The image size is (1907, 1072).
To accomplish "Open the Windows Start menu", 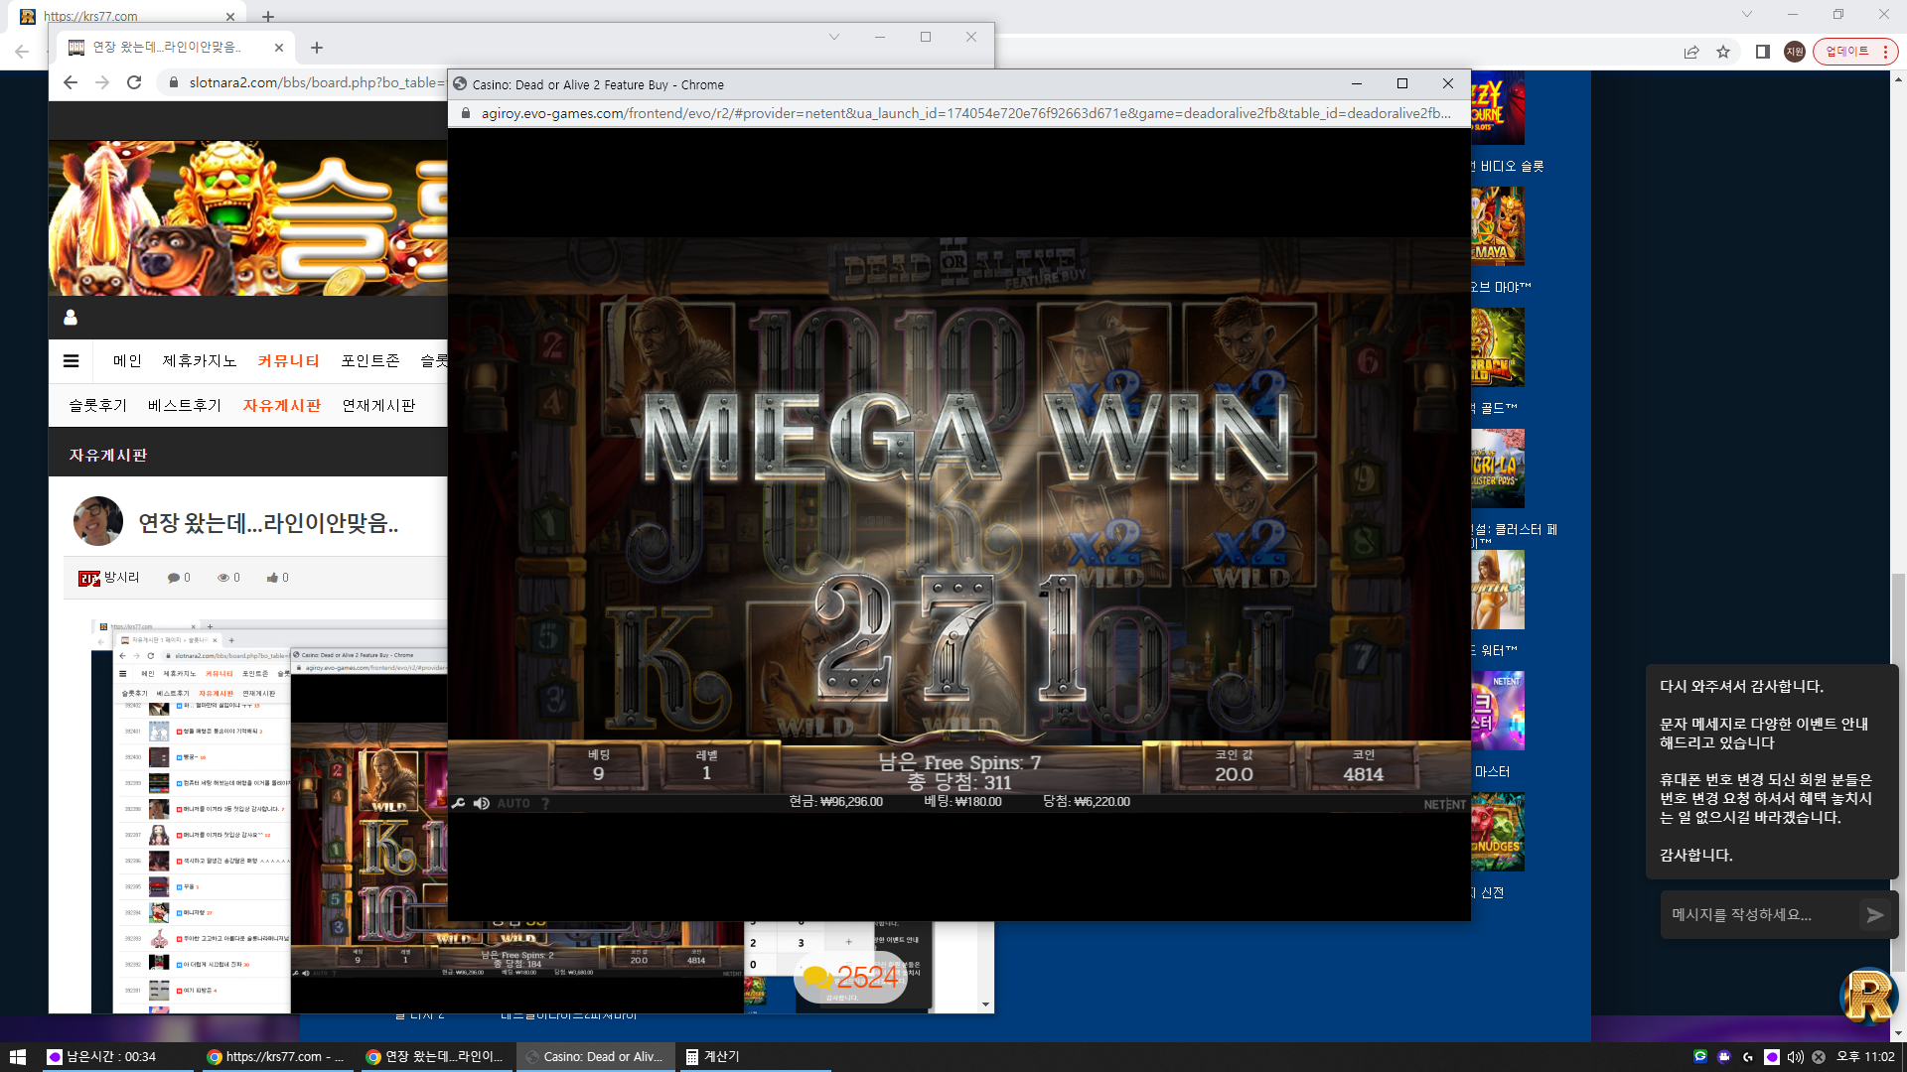I will (17, 1057).
